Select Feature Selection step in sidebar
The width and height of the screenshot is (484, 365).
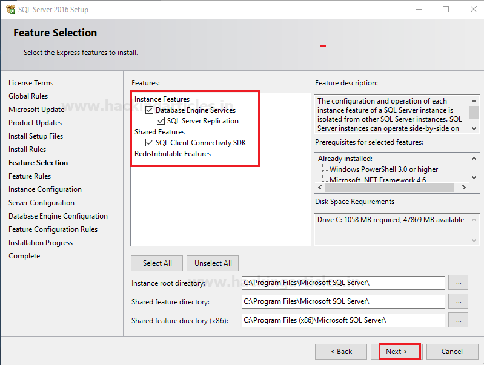click(38, 163)
